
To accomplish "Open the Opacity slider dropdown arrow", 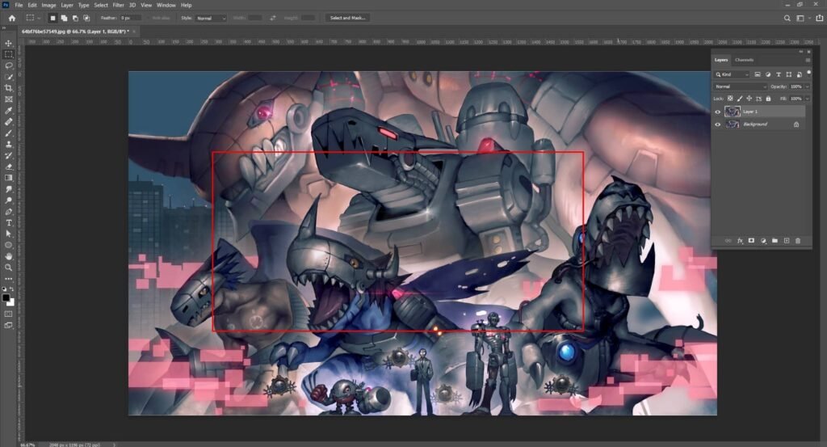I will click(808, 86).
